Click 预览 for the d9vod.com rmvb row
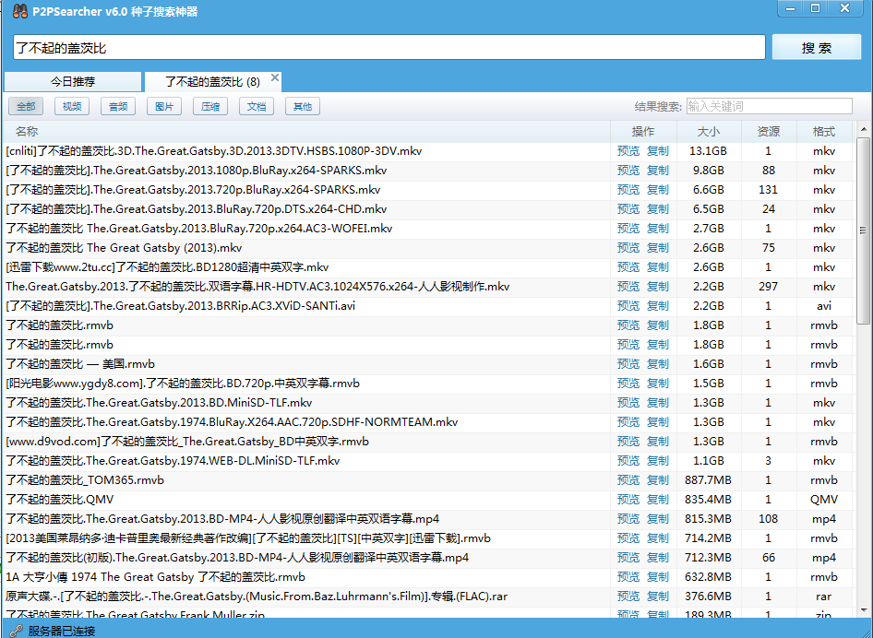873x638 pixels. [628, 442]
